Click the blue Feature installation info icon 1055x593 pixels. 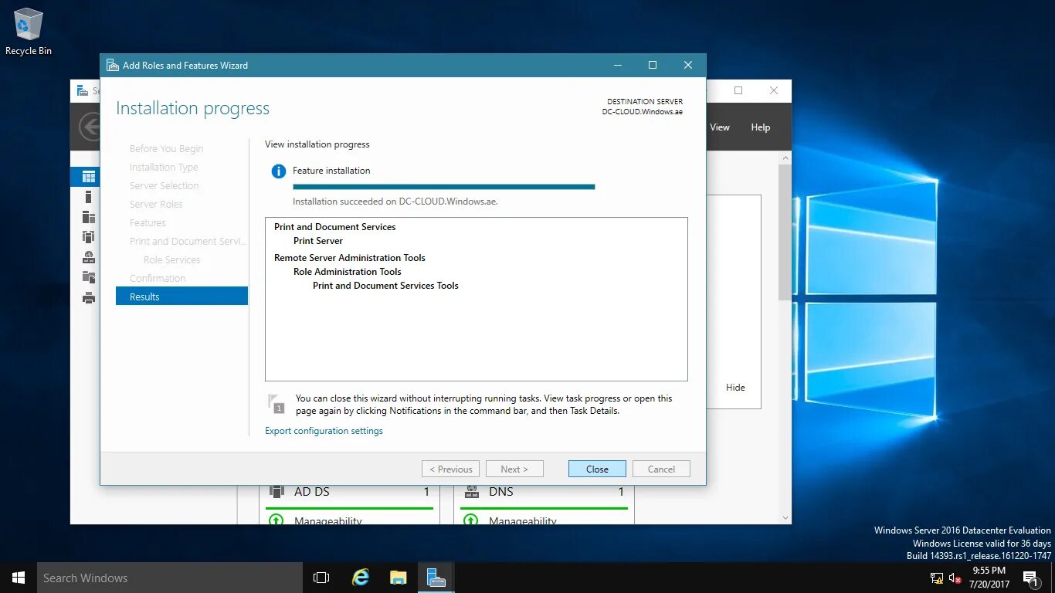click(278, 171)
